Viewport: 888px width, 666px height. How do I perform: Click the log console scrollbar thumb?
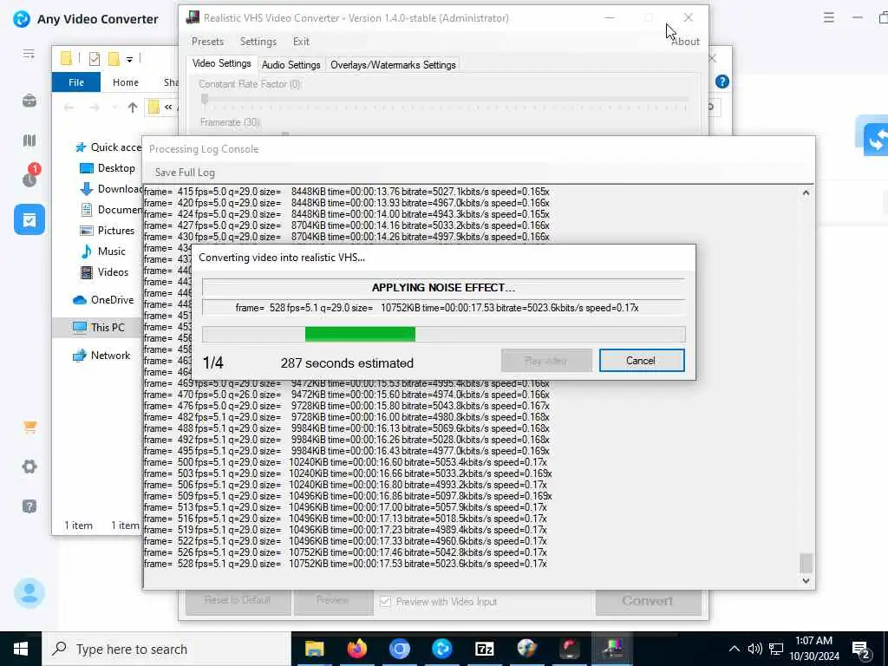806,563
